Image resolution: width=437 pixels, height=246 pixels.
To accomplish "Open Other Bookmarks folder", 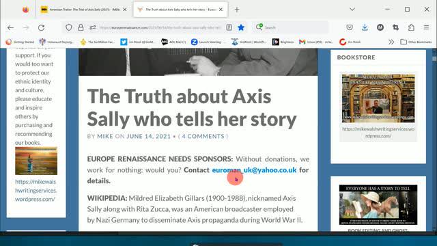I will pyautogui.click(x=416, y=42).
